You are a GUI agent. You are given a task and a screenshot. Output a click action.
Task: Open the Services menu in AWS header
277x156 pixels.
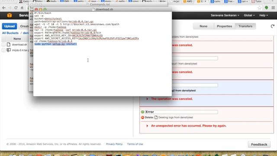tap(24, 16)
